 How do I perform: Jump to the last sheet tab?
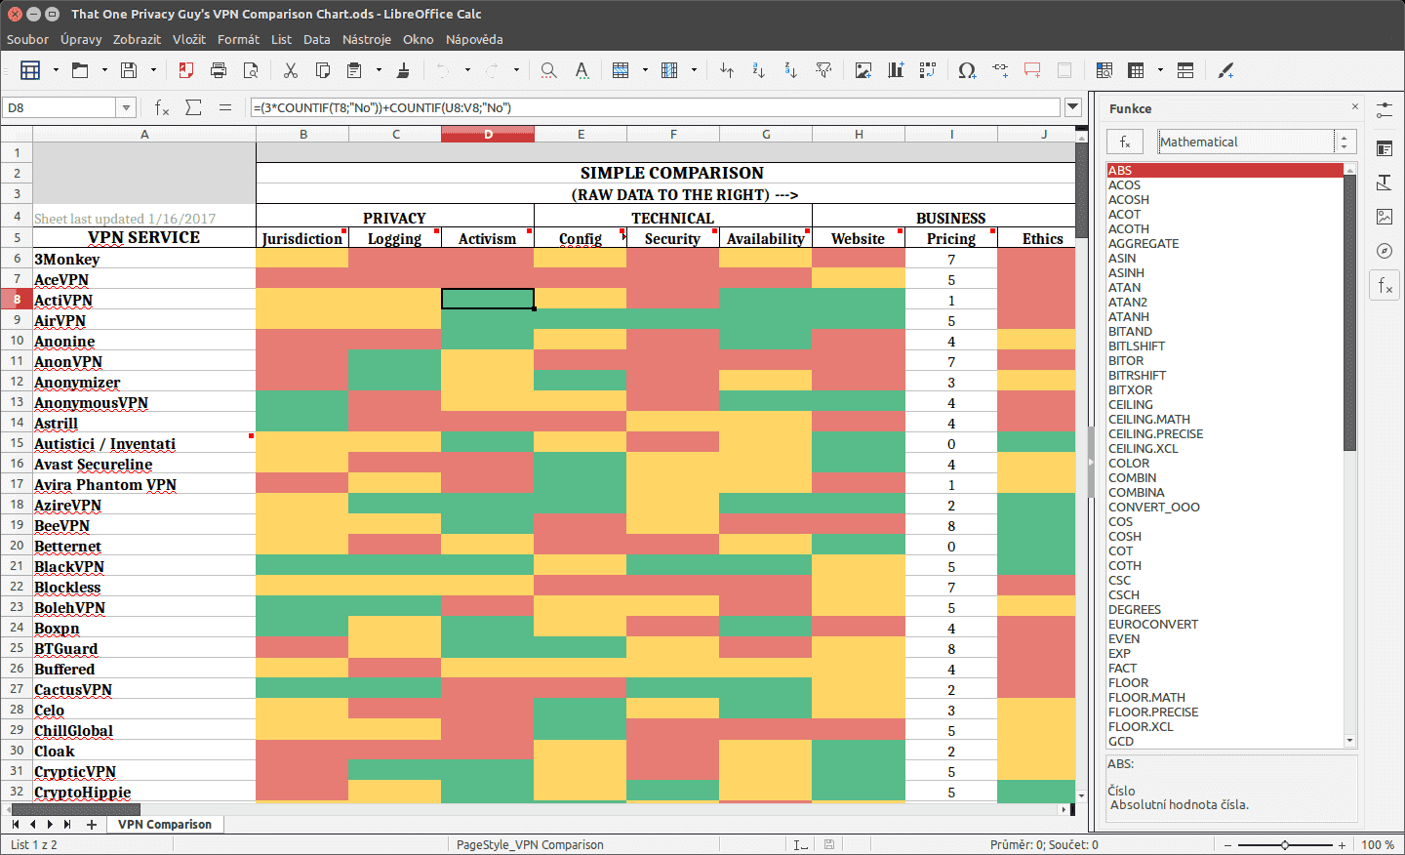(67, 825)
